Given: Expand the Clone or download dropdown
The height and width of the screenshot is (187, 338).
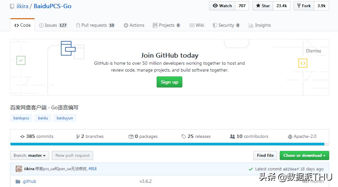Looking at the screenshot, I should coord(304,155).
